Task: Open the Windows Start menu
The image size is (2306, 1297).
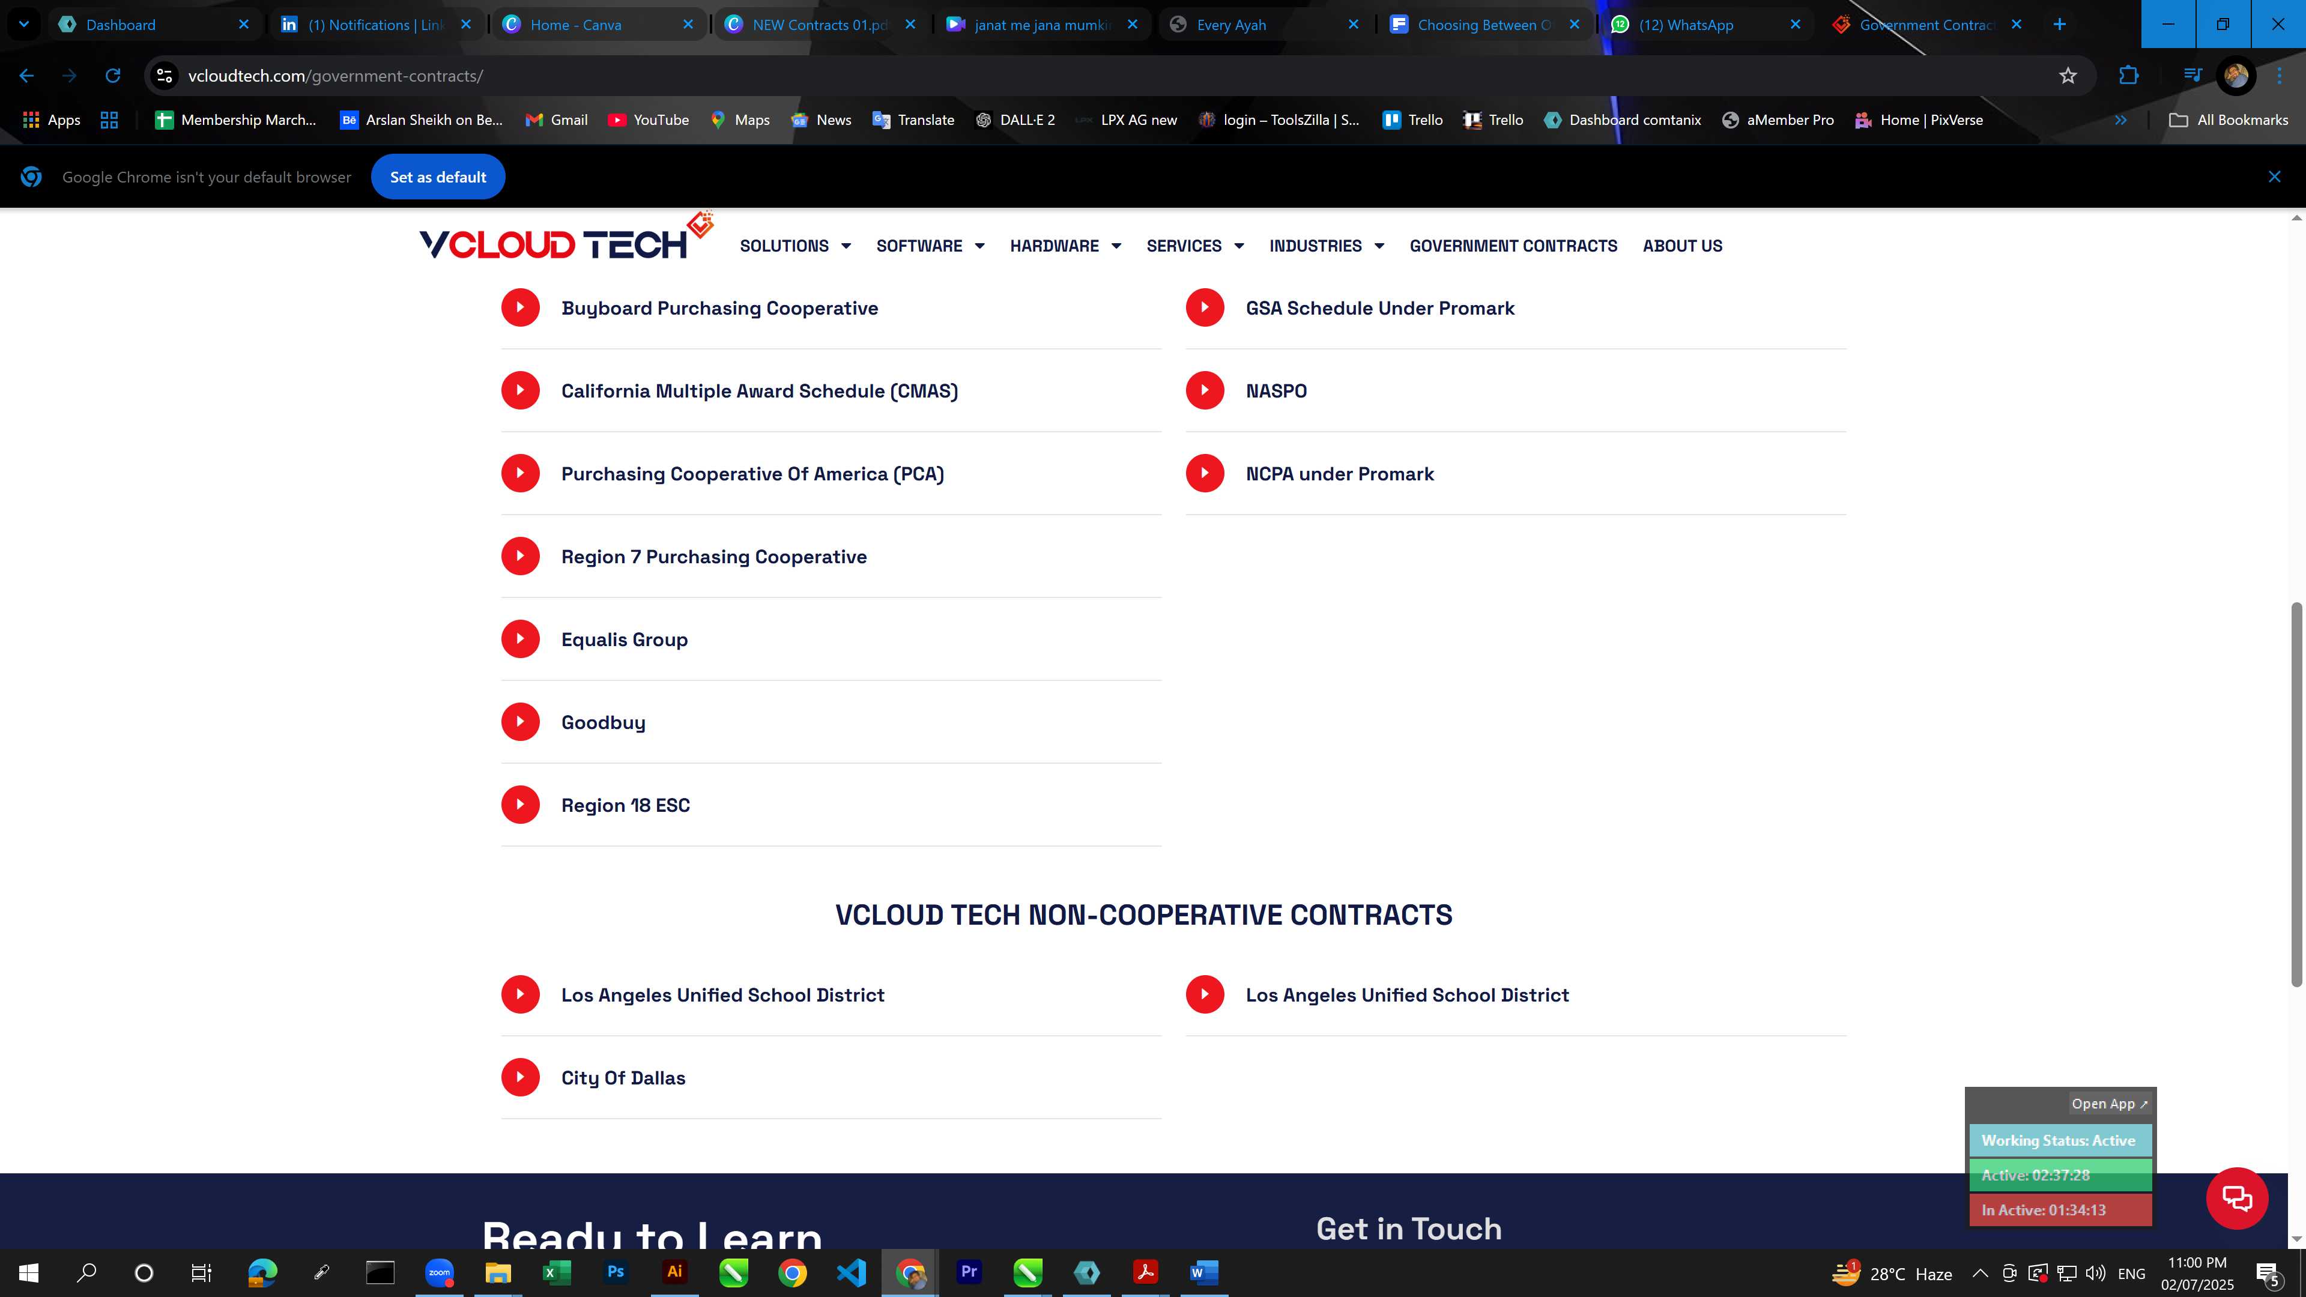Action: pos(29,1273)
